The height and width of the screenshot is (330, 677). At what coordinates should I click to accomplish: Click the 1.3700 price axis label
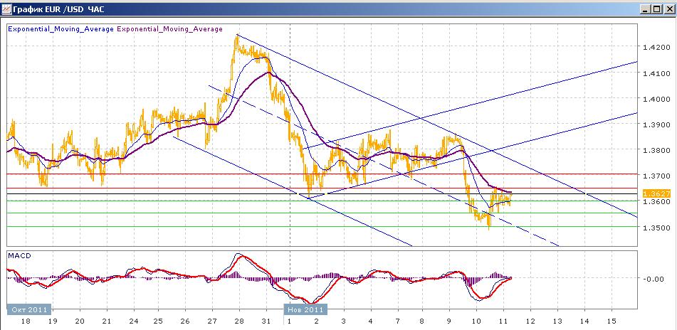click(x=655, y=176)
